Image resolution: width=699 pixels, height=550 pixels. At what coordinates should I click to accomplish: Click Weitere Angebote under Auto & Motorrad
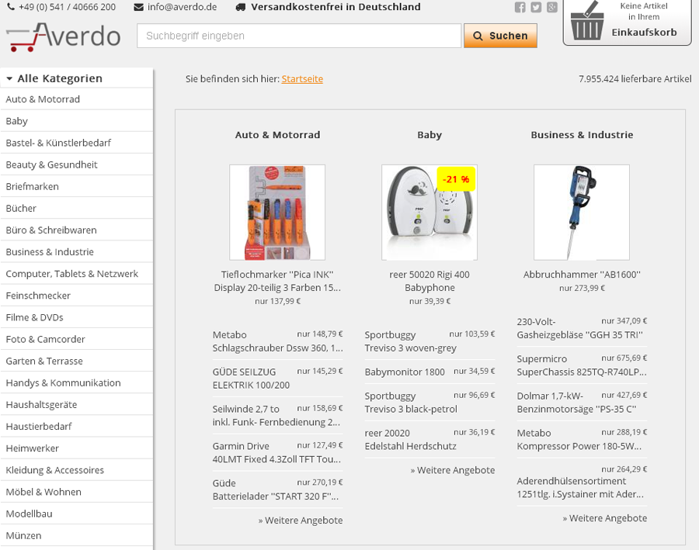coord(301,521)
